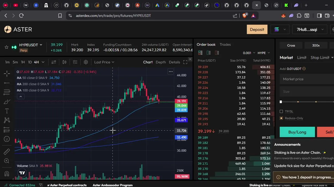Click the Deposit button

(x=257, y=29)
